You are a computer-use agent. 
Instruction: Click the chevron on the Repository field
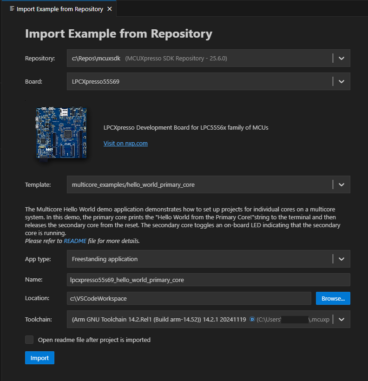[342, 58]
